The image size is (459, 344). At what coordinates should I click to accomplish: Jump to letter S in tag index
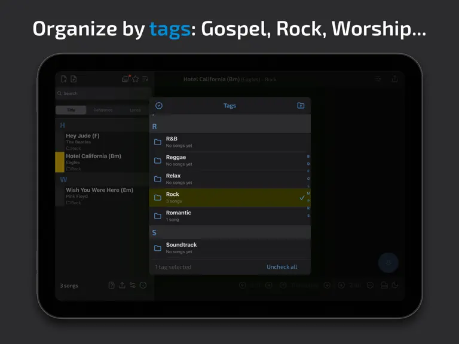308,216
